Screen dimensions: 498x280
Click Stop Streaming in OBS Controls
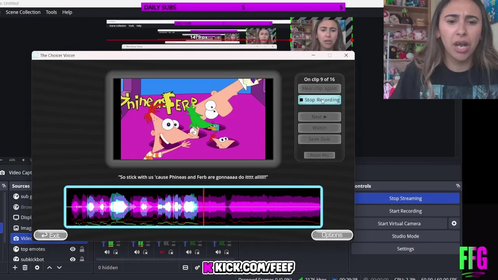(x=405, y=198)
